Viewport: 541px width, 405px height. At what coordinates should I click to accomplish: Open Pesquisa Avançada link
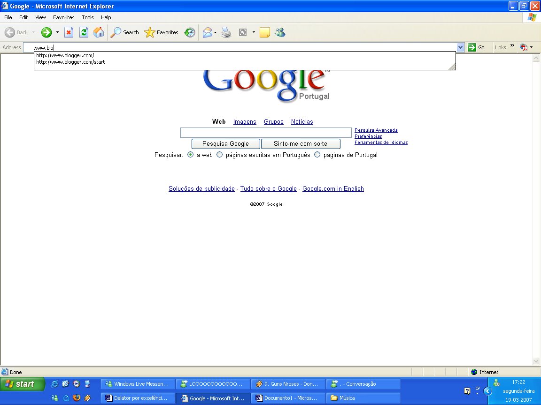pyautogui.click(x=376, y=130)
